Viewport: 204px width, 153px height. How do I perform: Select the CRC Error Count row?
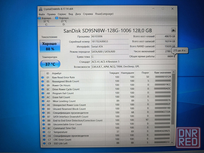106,140
